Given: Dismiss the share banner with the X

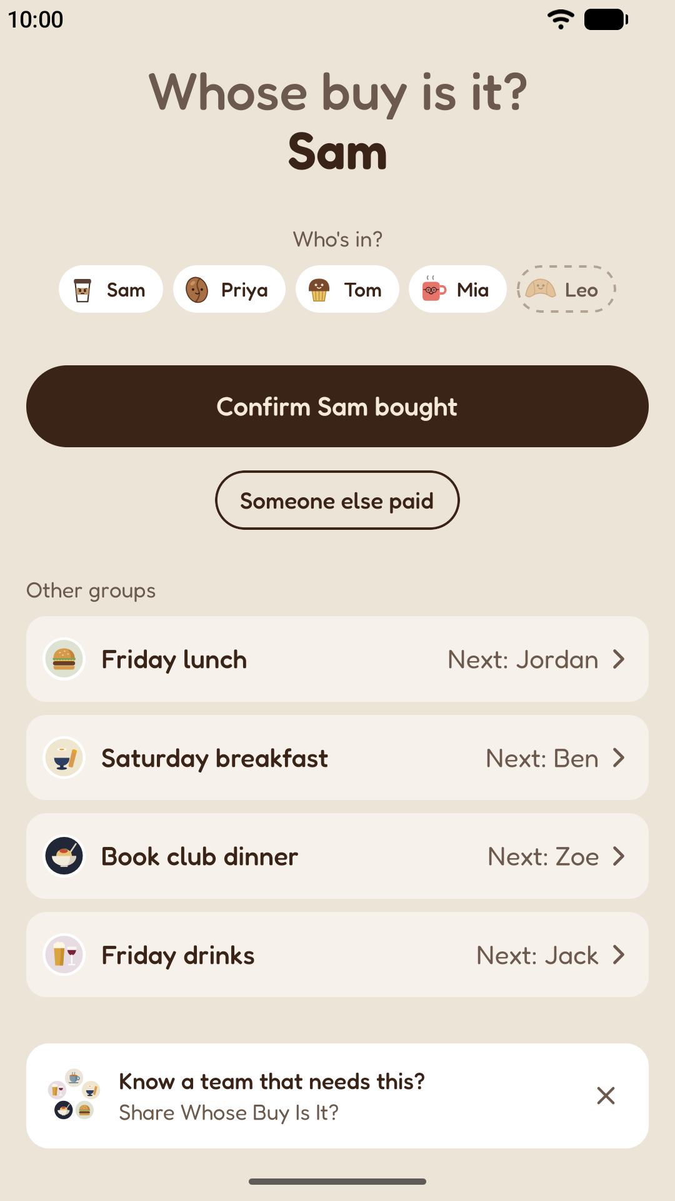Looking at the screenshot, I should [x=606, y=1095].
